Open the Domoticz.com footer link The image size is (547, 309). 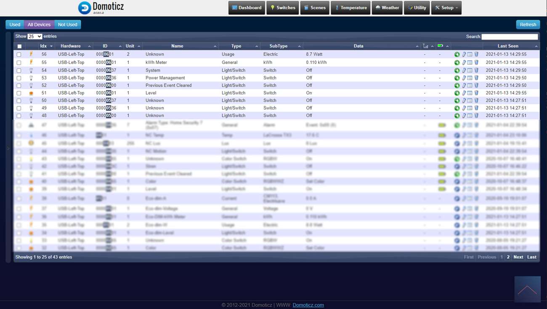308,305
